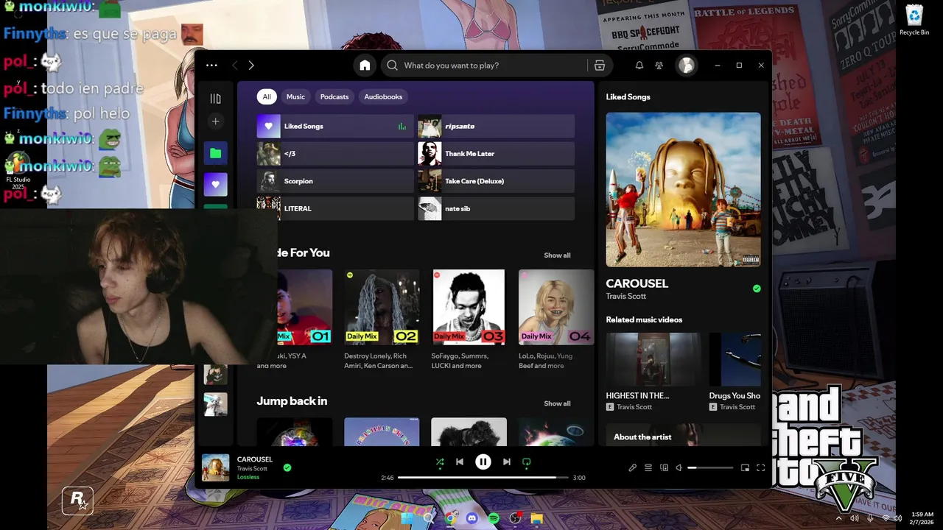Viewport: 943px width, 530px height.
Task: Open Friend Activity people icon
Action: [x=659, y=66]
